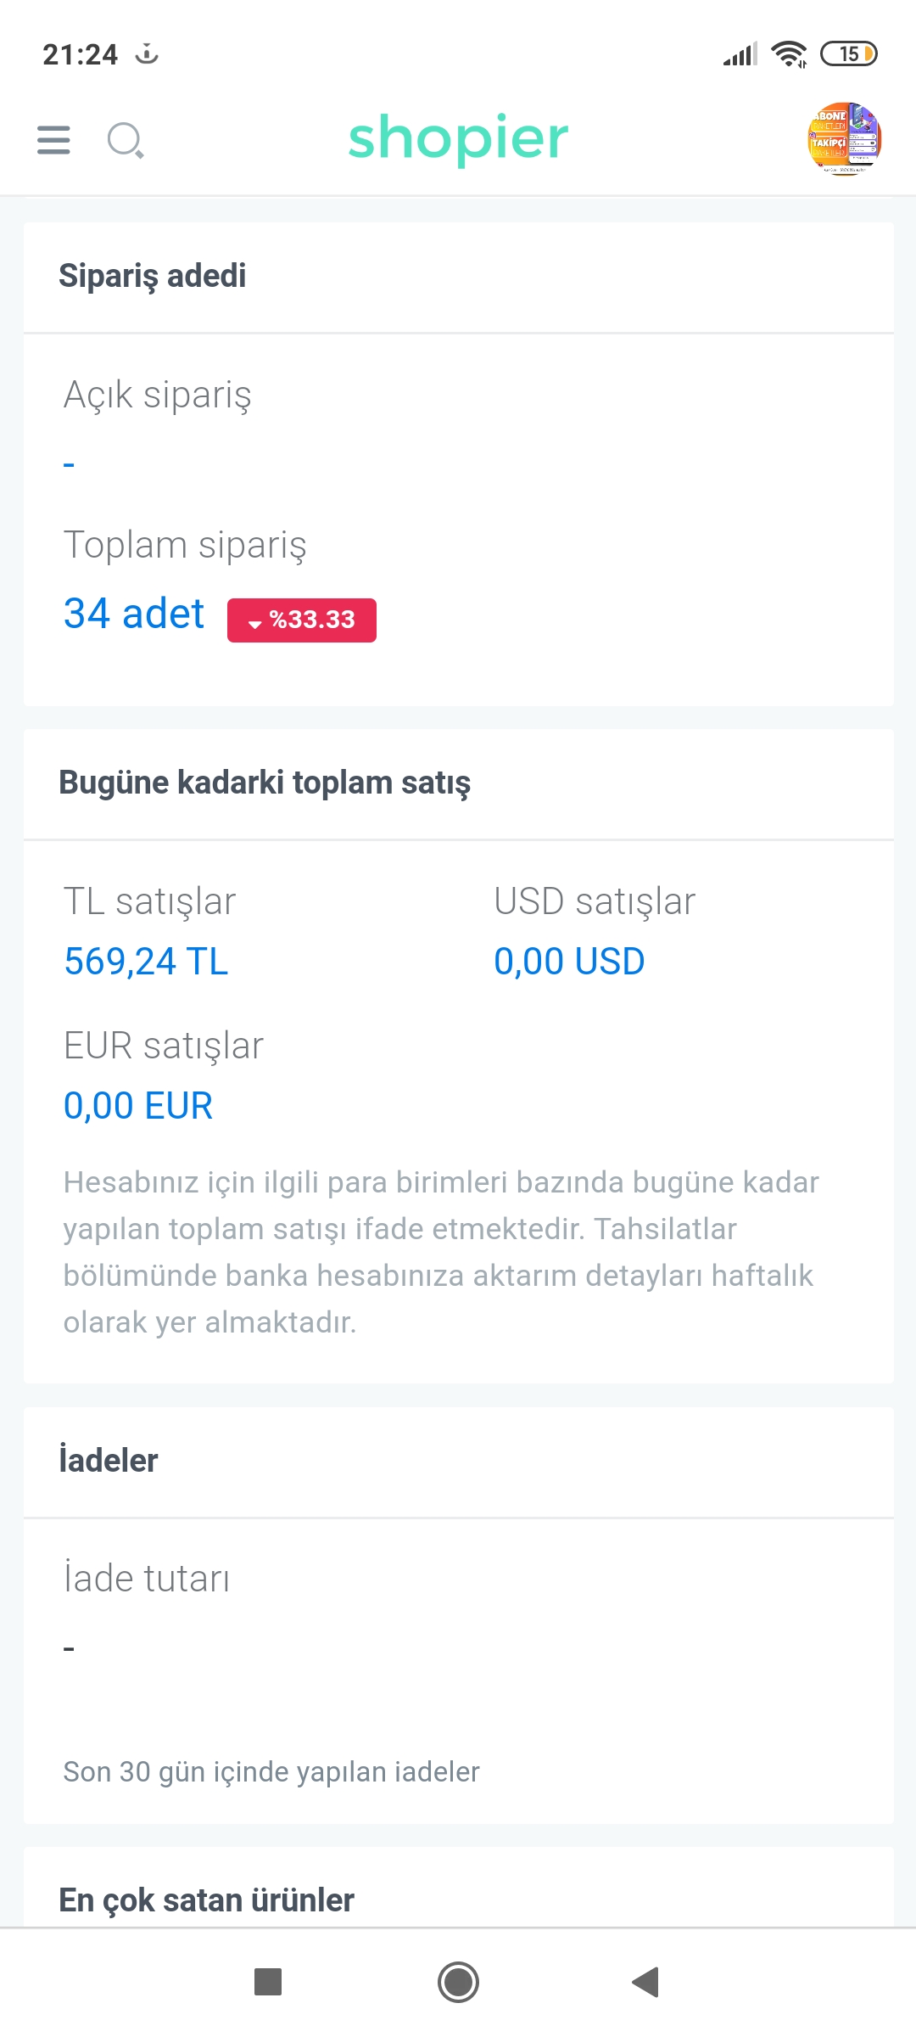This screenshot has height=2037, width=916.
Task: Open the En çok satan ürünler section
Action: tap(206, 1900)
